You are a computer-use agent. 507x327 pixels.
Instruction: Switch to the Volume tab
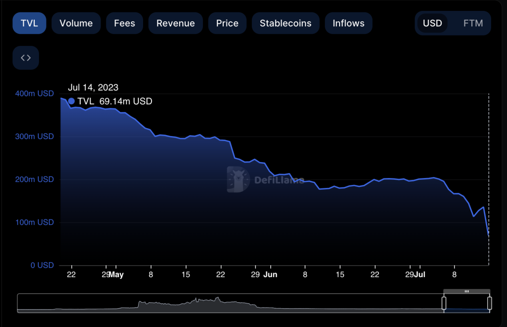tap(76, 23)
